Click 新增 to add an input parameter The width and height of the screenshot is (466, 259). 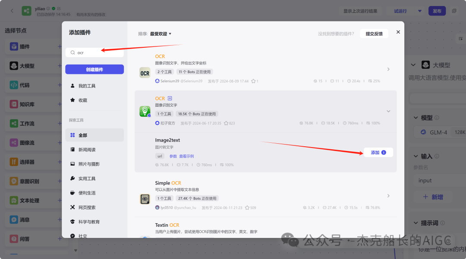[x=433, y=197]
